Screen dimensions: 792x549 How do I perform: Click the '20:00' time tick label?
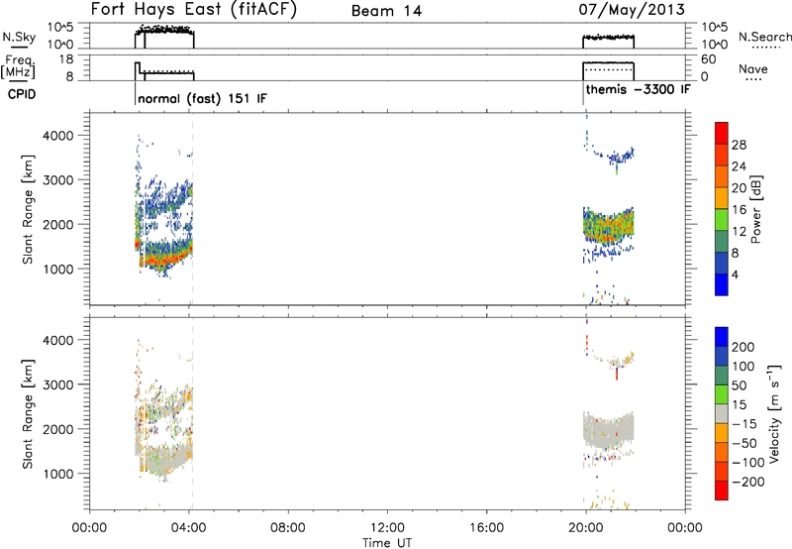tap(585, 528)
